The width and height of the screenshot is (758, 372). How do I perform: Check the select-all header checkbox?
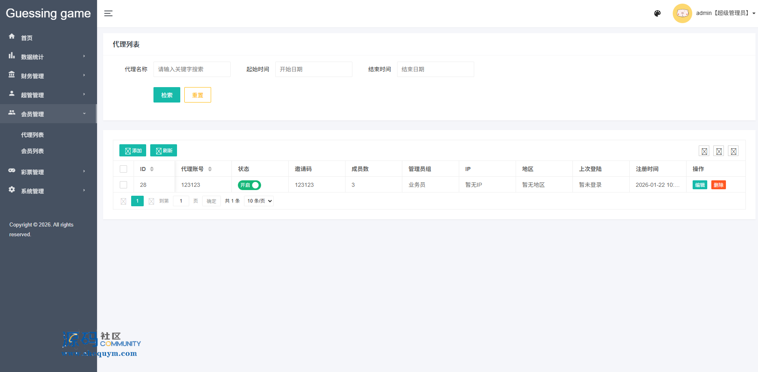tap(123, 169)
